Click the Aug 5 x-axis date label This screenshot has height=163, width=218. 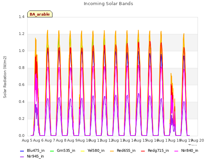click(27, 140)
